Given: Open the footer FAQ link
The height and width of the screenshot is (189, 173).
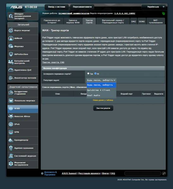Looking at the screenshot, I should [x=113, y=173].
